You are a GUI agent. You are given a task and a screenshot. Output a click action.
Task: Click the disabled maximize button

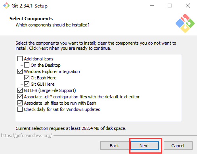pyautogui.click(x=170, y=6)
